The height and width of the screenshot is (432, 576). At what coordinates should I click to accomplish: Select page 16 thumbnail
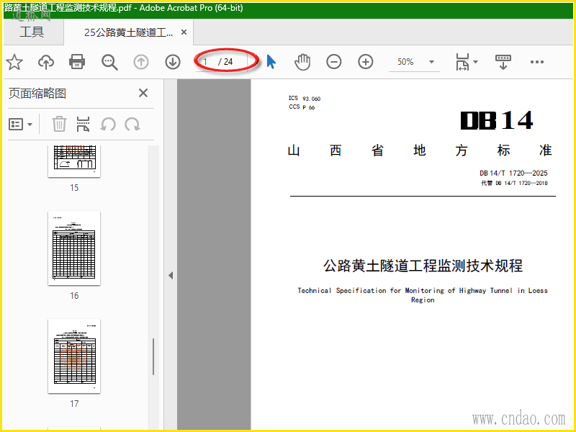pos(74,248)
